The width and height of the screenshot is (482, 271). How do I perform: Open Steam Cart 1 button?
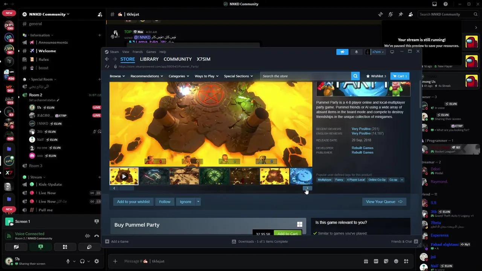pyautogui.click(x=400, y=76)
